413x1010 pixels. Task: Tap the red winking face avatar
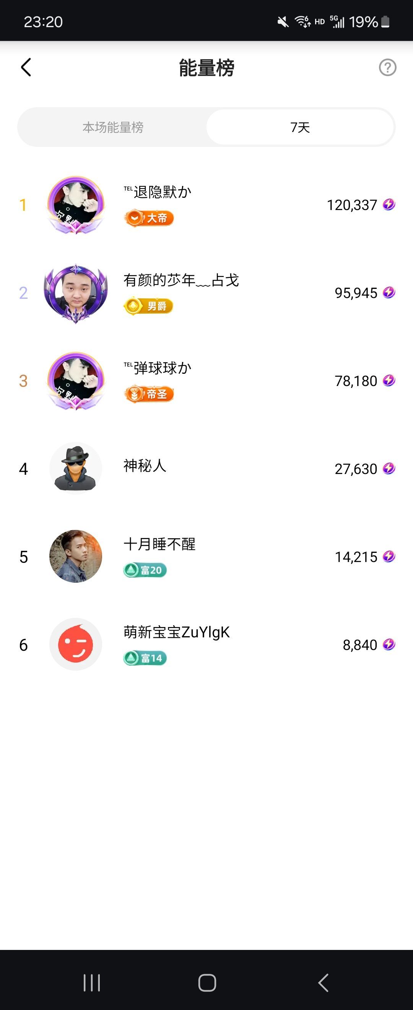point(76,644)
